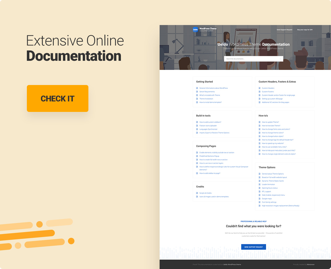Click the Theme Options section heading
This screenshot has width=331, height=269.
pos(267,167)
